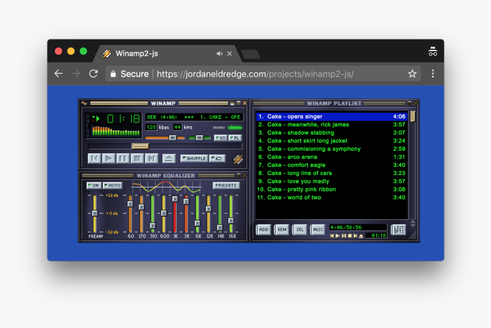Select track 'Cake - shadow stabbing'
This screenshot has height=328, width=491.
click(332, 133)
